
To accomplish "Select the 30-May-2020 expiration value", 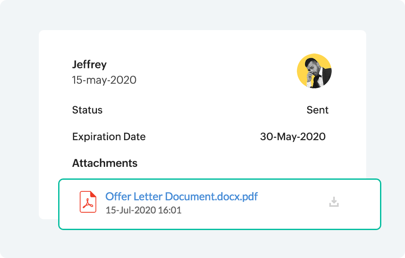I will click(x=293, y=137).
